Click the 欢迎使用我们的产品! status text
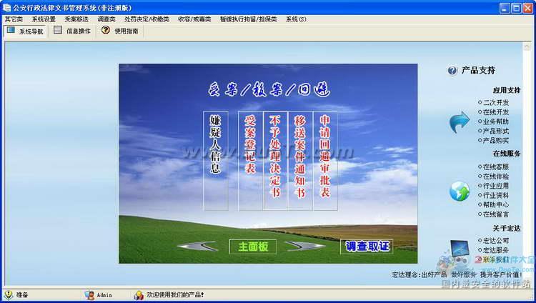This screenshot has width=536, height=303. (175, 294)
